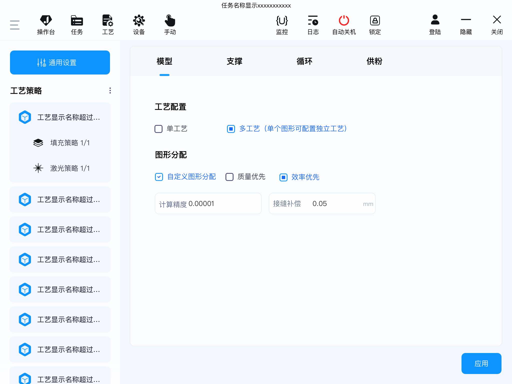This screenshot has height=384, width=512.
Task: Toggle 自定义图形分配 checkbox
Action: click(x=159, y=177)
